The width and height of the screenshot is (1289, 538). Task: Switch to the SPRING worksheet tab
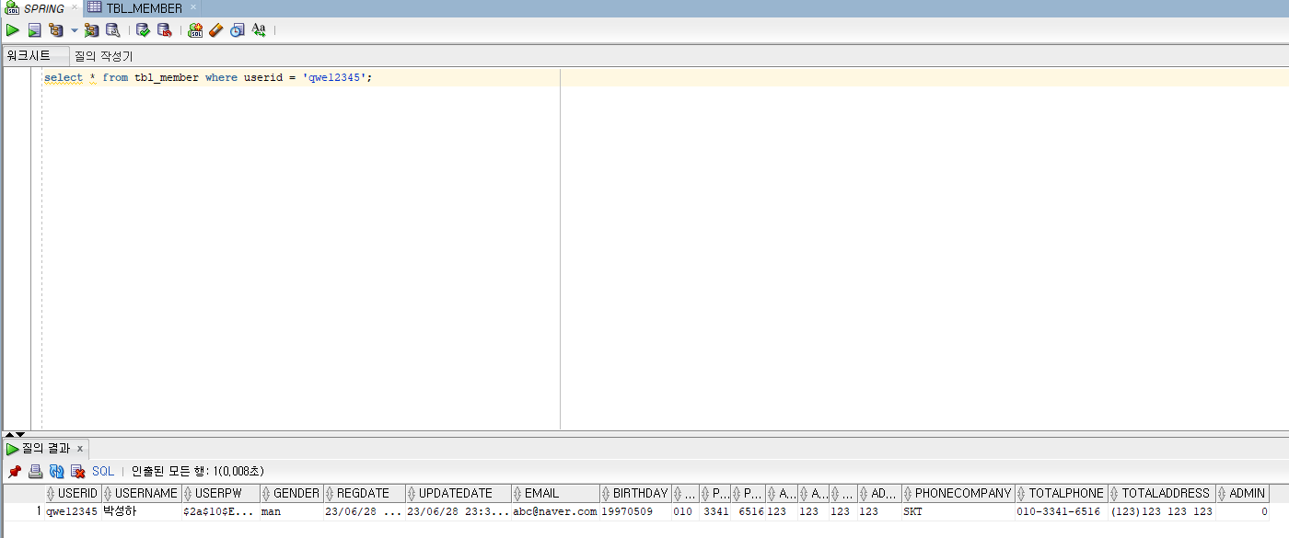coord(43,8)
